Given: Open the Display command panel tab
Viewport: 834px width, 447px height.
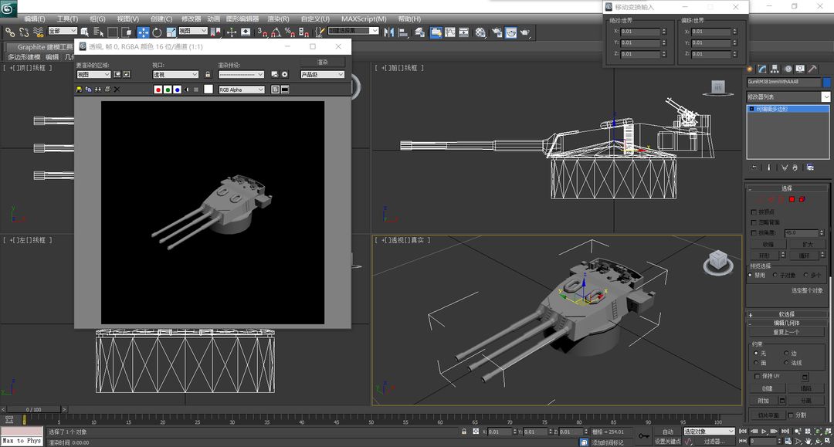Looking at the screenshot, I should pos(800,69).
